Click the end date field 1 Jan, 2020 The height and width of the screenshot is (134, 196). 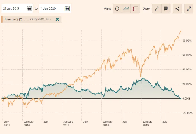[51, 8]
